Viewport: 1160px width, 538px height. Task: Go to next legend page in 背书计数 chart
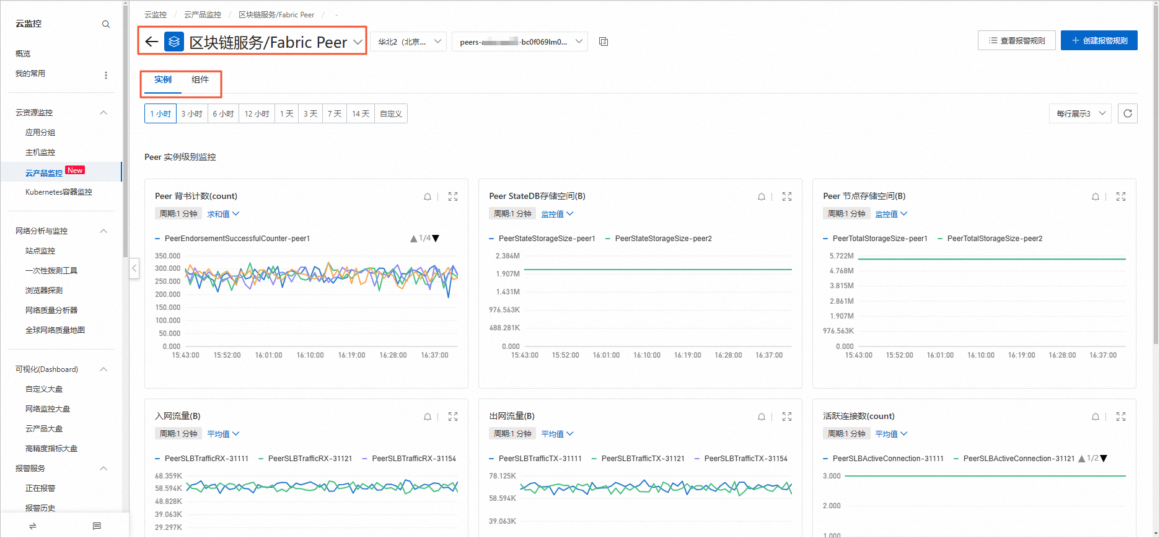pos(436,239)
